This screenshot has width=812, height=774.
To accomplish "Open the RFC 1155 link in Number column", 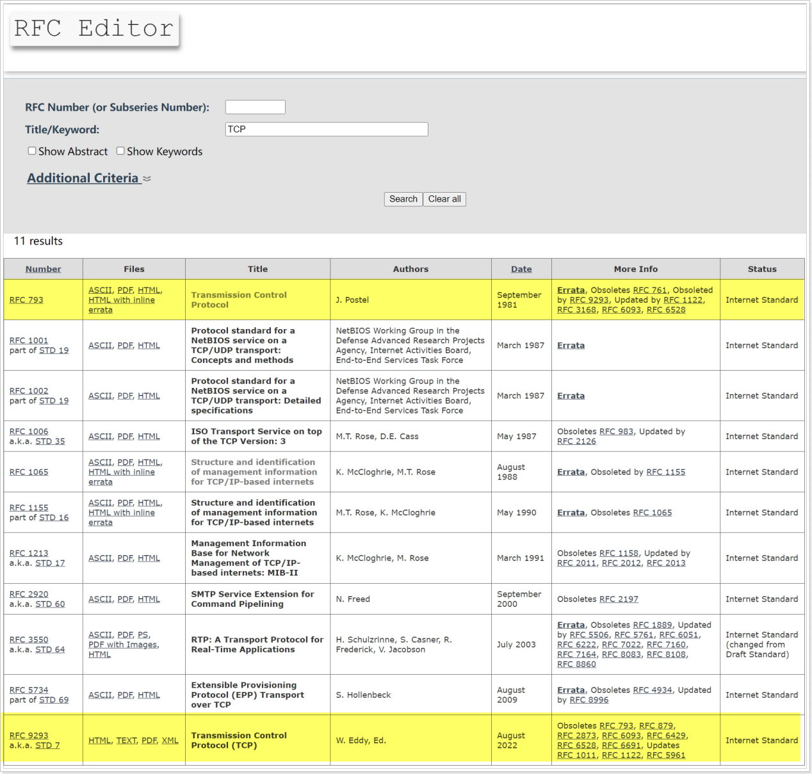I will (x=29, y=508).
